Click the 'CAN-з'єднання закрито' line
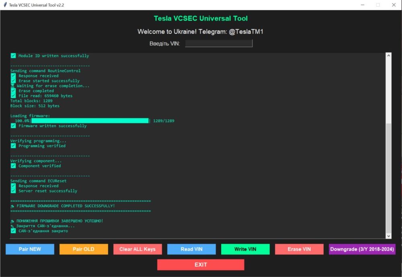The width and height of the screenshot is (402, 277). (x=43, y=231)
